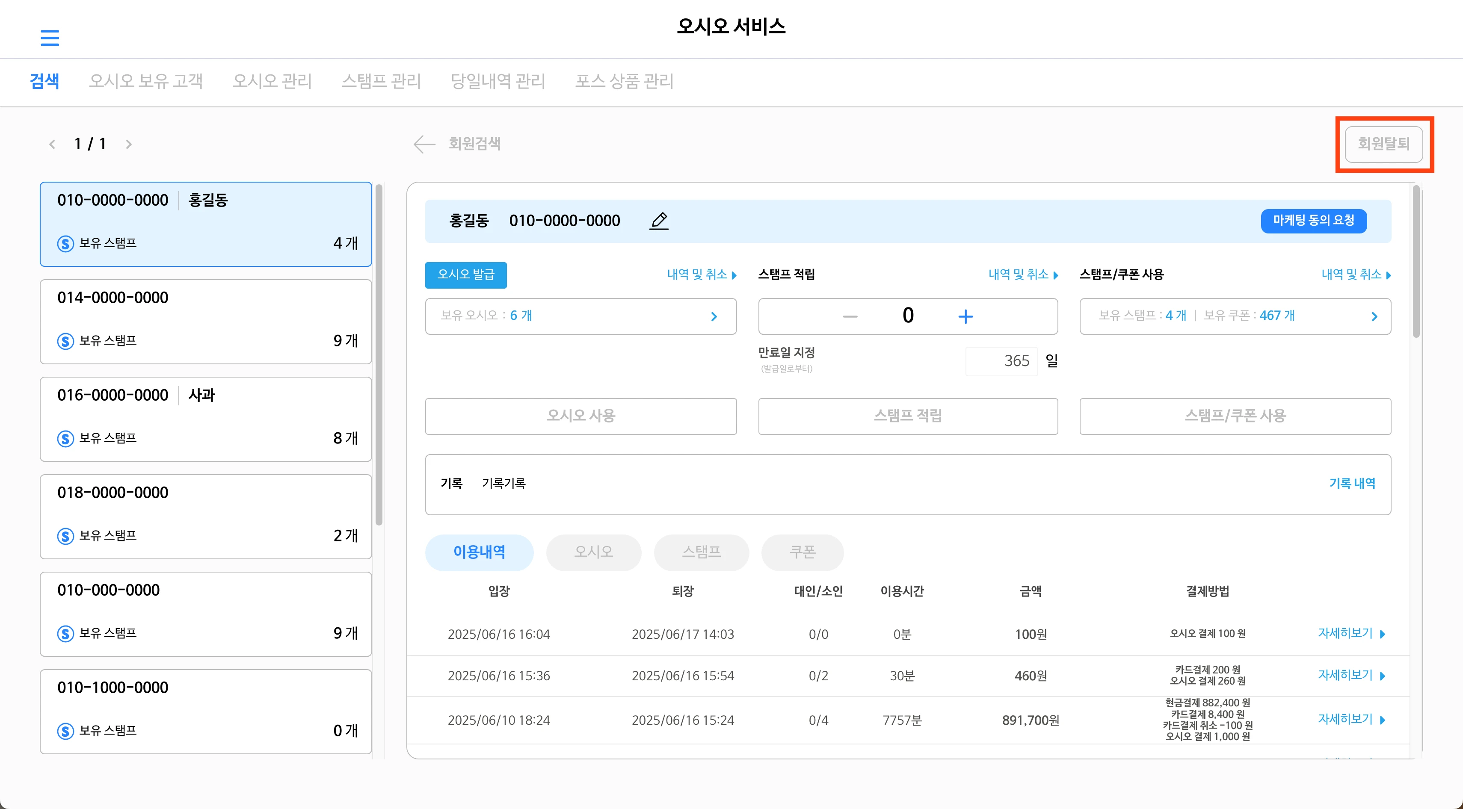Click the stamp icon in the 018-0000-0000 card
The image size is (1463, 809).
(x=65, y=536)
